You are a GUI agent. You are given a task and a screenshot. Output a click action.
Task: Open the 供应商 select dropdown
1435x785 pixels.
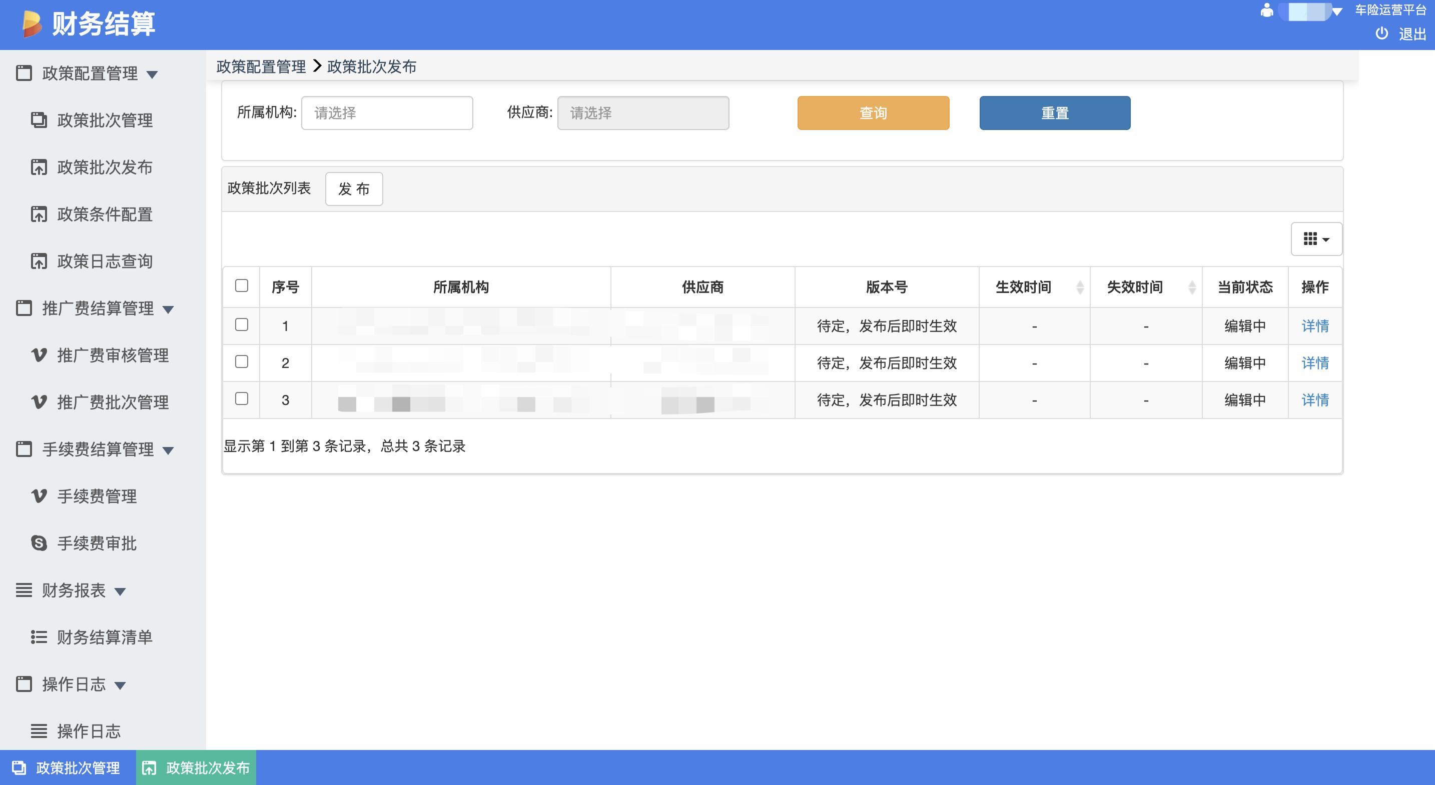[642, 113]
